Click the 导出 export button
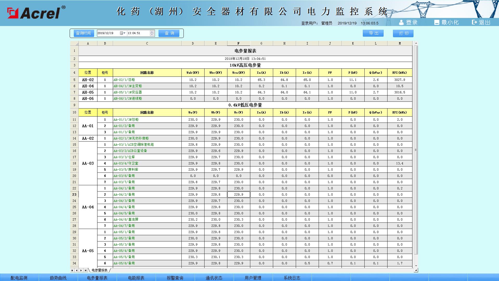This screenshot has height=281, width=499. pos(373,33)
